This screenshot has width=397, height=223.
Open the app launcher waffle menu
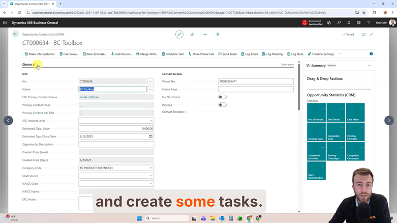coord(5,22)
